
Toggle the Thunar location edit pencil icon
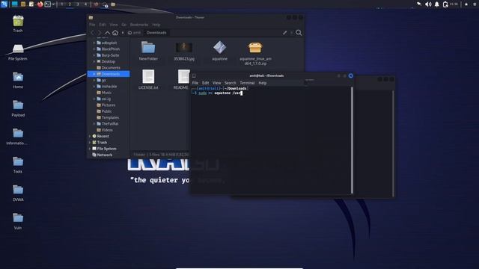pyautogui.click(x=284, y=33)
